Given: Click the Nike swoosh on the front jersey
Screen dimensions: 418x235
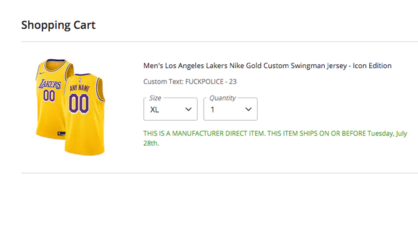Looking at the screenshot, I should click(x=41, y=73).
